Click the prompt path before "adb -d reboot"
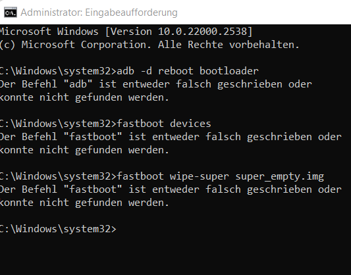This screenshot has width=351, height=275. coord(58,71)
